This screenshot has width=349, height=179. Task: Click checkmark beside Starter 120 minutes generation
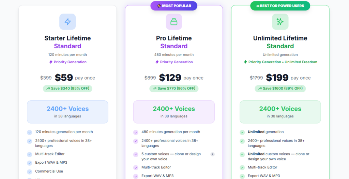30,132
